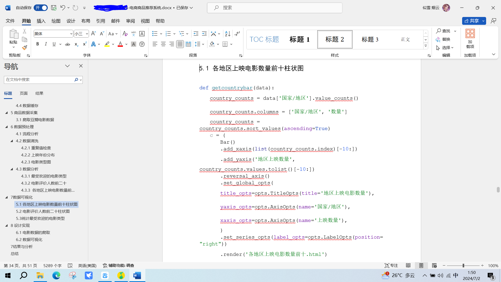This screenshot has width=501, height=282.
Task: Apply strikethrough formatting icon
Action: click(x=68, y=44)
